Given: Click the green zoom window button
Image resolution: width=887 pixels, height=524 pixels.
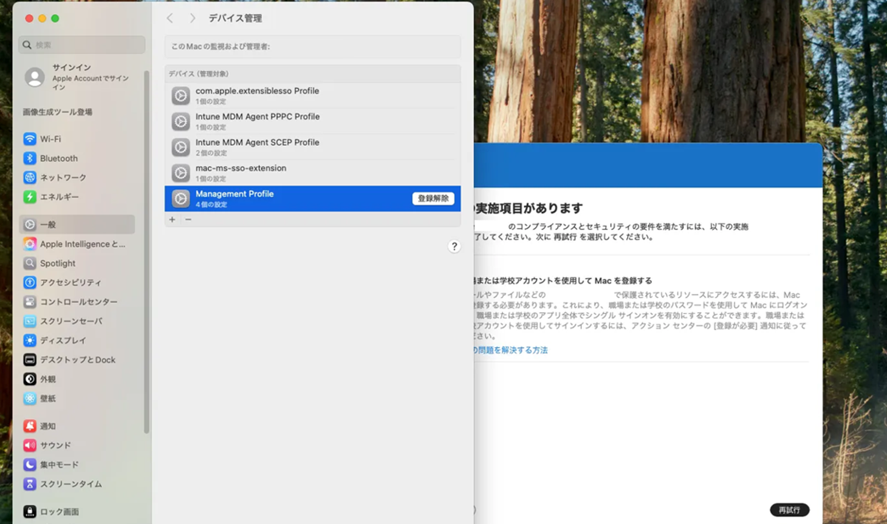Looking at the screenshot, I should (x=55, y=19).
